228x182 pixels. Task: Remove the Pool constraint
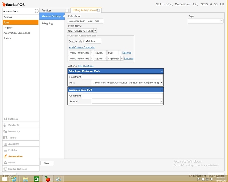click(127, 52)
